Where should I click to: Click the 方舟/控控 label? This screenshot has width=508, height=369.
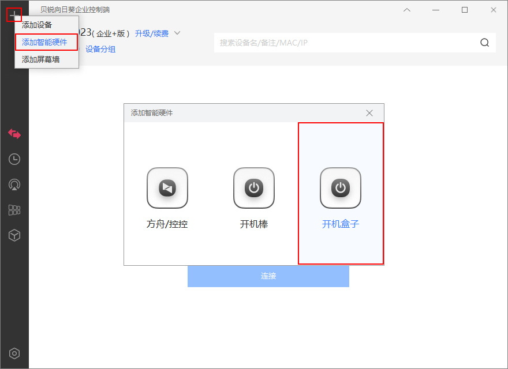click(x=167, y=224)
